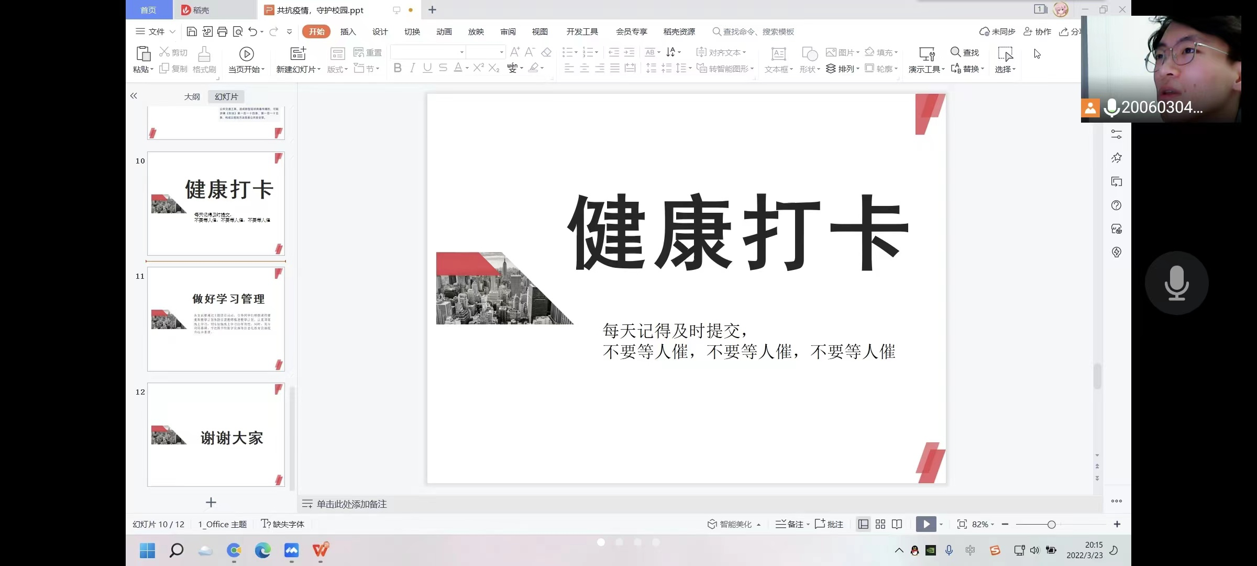This screenshot has width=1257, height=566.
Task: Open the Insert ribbon tab
Action: click(348, 31)
